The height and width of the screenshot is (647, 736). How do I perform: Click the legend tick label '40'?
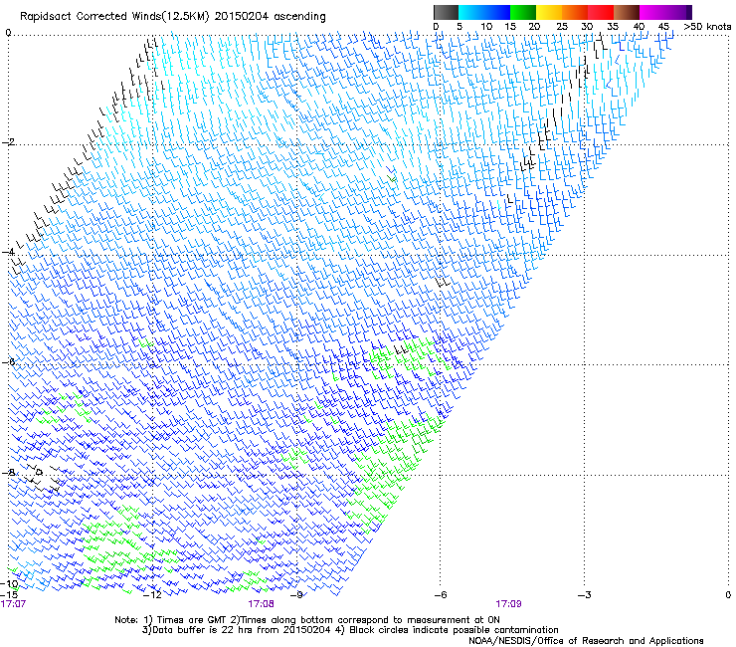click(x=639, y=27)
